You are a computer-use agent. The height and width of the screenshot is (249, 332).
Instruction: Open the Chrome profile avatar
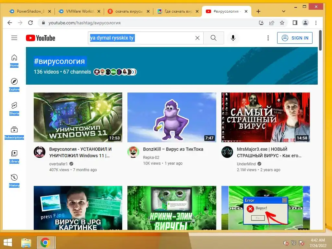pos(305,23)
